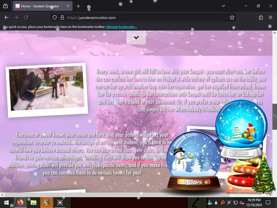Open the Windows Start menu
277x208 pixels.
click(x=6, y=203)
